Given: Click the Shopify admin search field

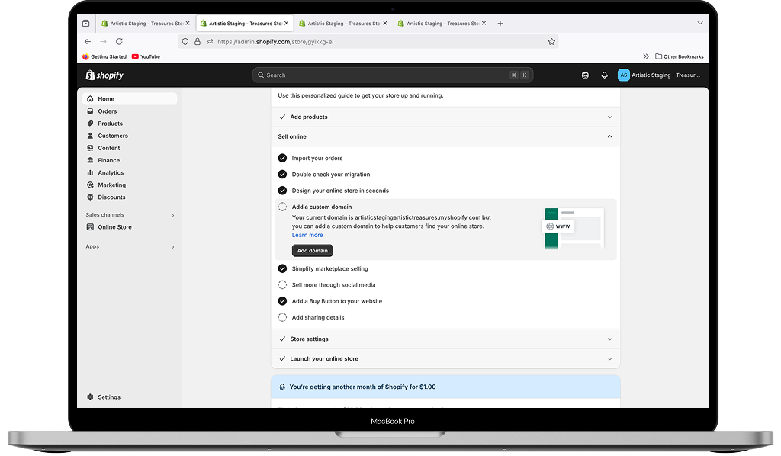Looking at the screenshot, I should [393, 75].
